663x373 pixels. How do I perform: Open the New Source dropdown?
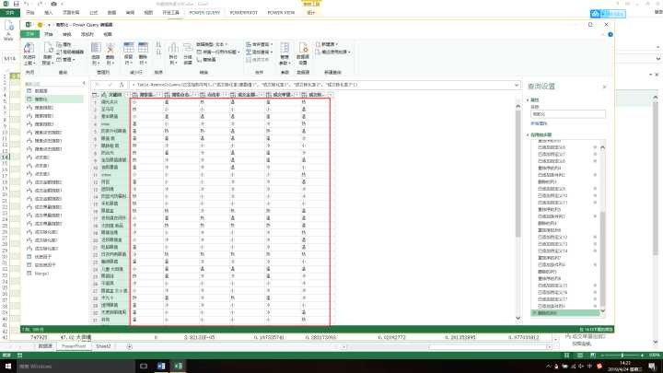(x=327, y=44)
